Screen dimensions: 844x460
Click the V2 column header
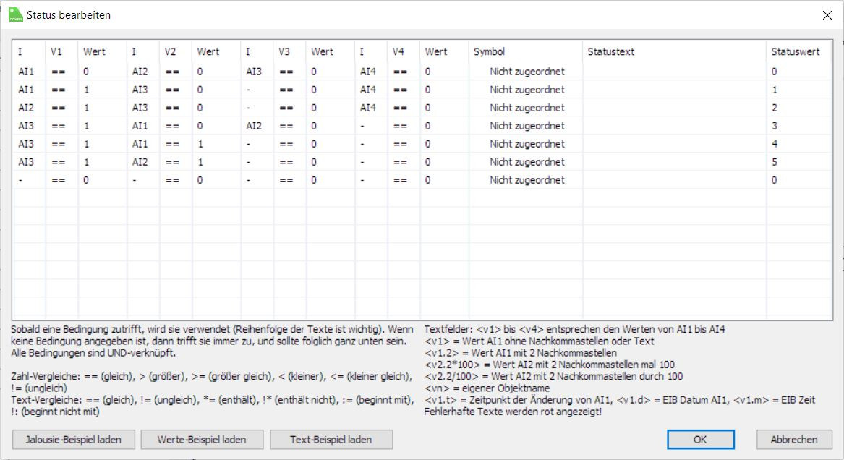[x=176, y=51]
